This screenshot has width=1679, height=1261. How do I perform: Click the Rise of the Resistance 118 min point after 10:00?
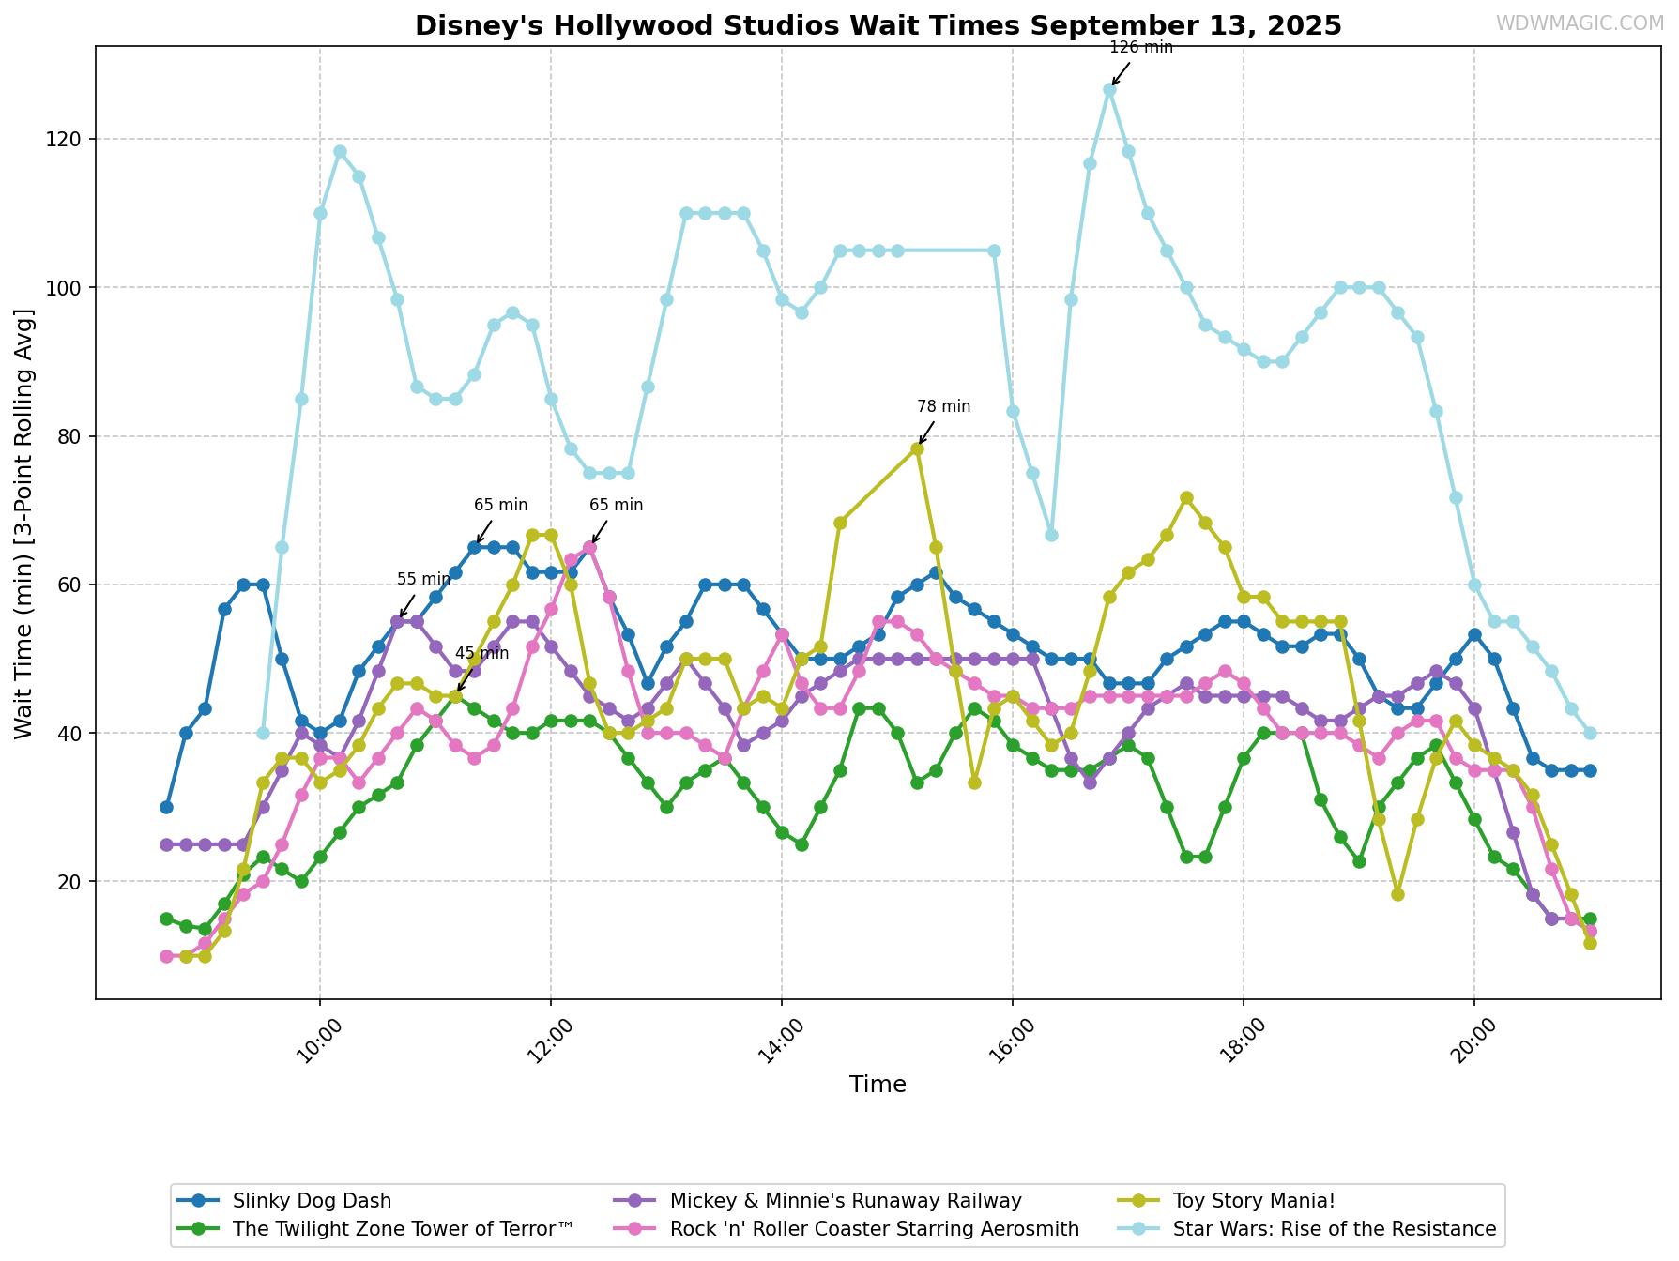(340, 151)
